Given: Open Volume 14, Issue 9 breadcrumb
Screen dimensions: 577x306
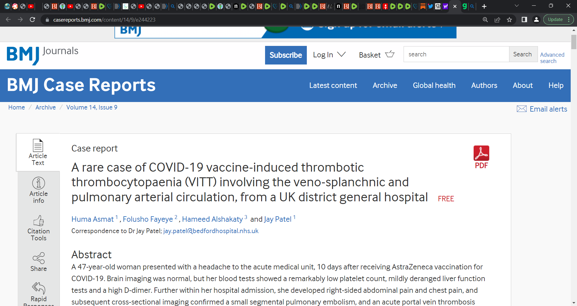Looking at the screenshot, I should point(92,107).
